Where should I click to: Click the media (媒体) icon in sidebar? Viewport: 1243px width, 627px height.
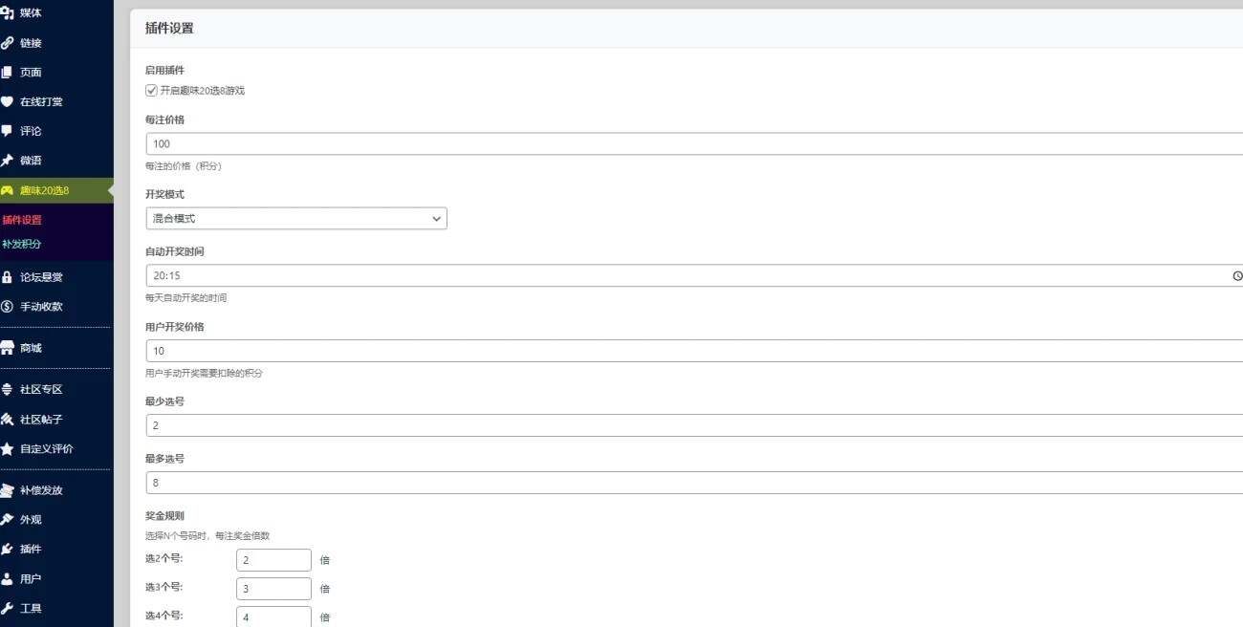[x=7, y=13]
